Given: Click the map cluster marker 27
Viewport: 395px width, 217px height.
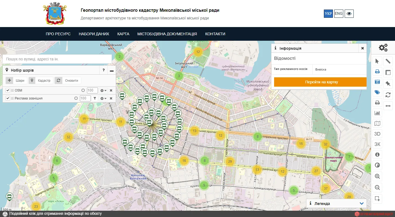Looking at the screenshot, I should [316, 171].
